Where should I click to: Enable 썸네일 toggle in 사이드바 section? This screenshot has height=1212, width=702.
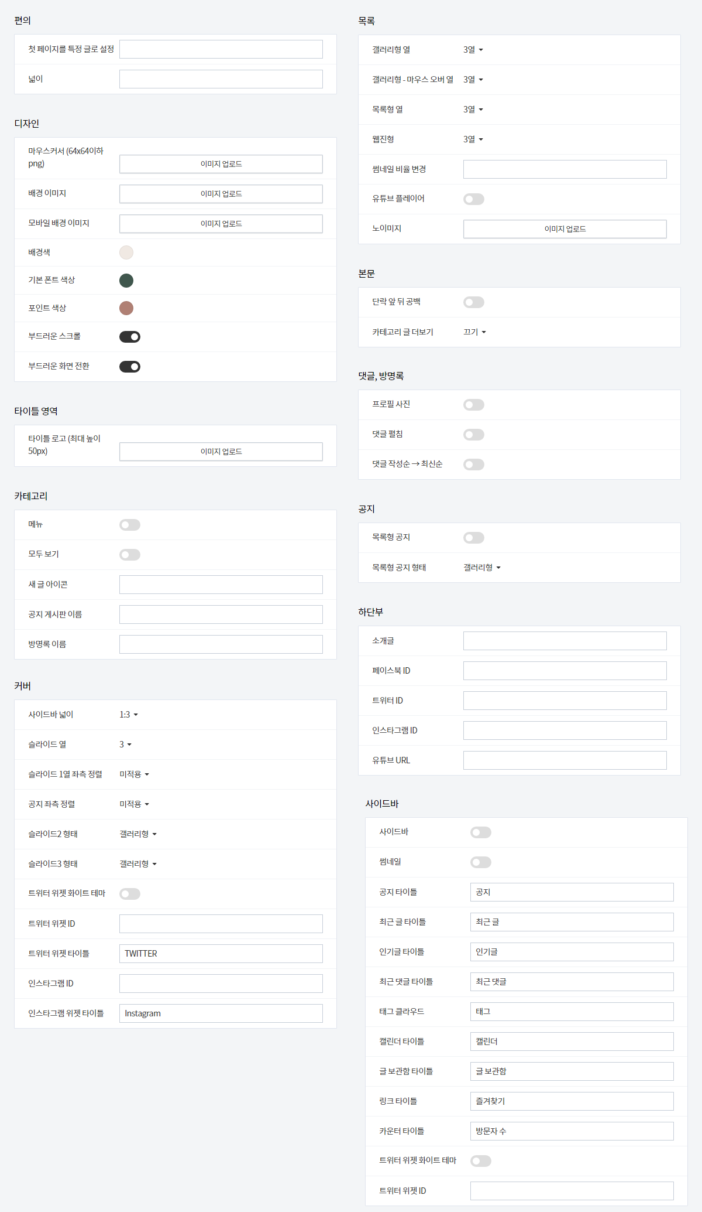(481, 862)
